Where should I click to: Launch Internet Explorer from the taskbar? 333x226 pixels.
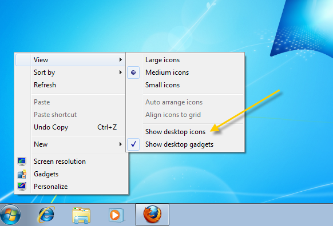(46, 215)
